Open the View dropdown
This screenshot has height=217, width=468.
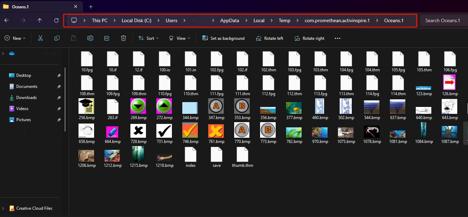[x=179, y=38]
